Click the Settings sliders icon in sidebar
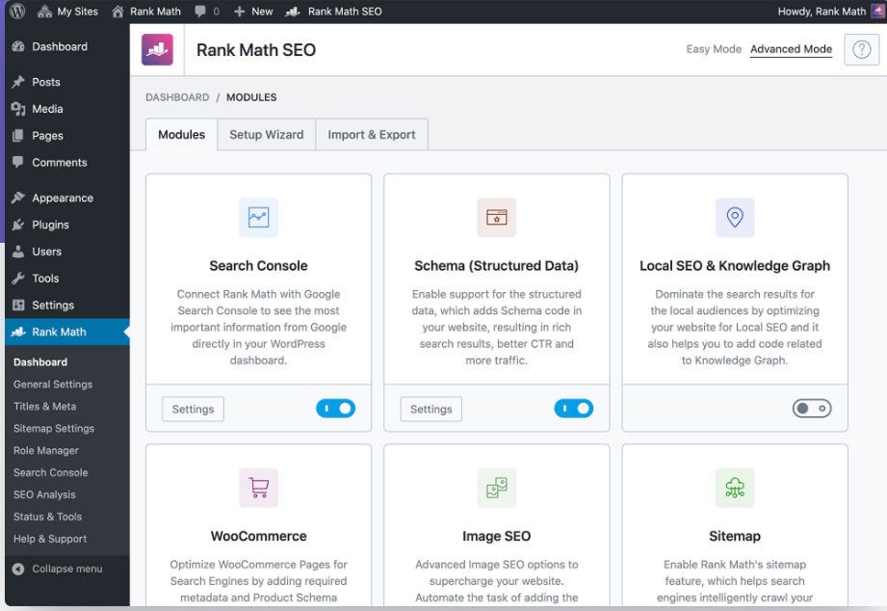The image size is (887, 611). pyautogui.click(x=18, y=305)
